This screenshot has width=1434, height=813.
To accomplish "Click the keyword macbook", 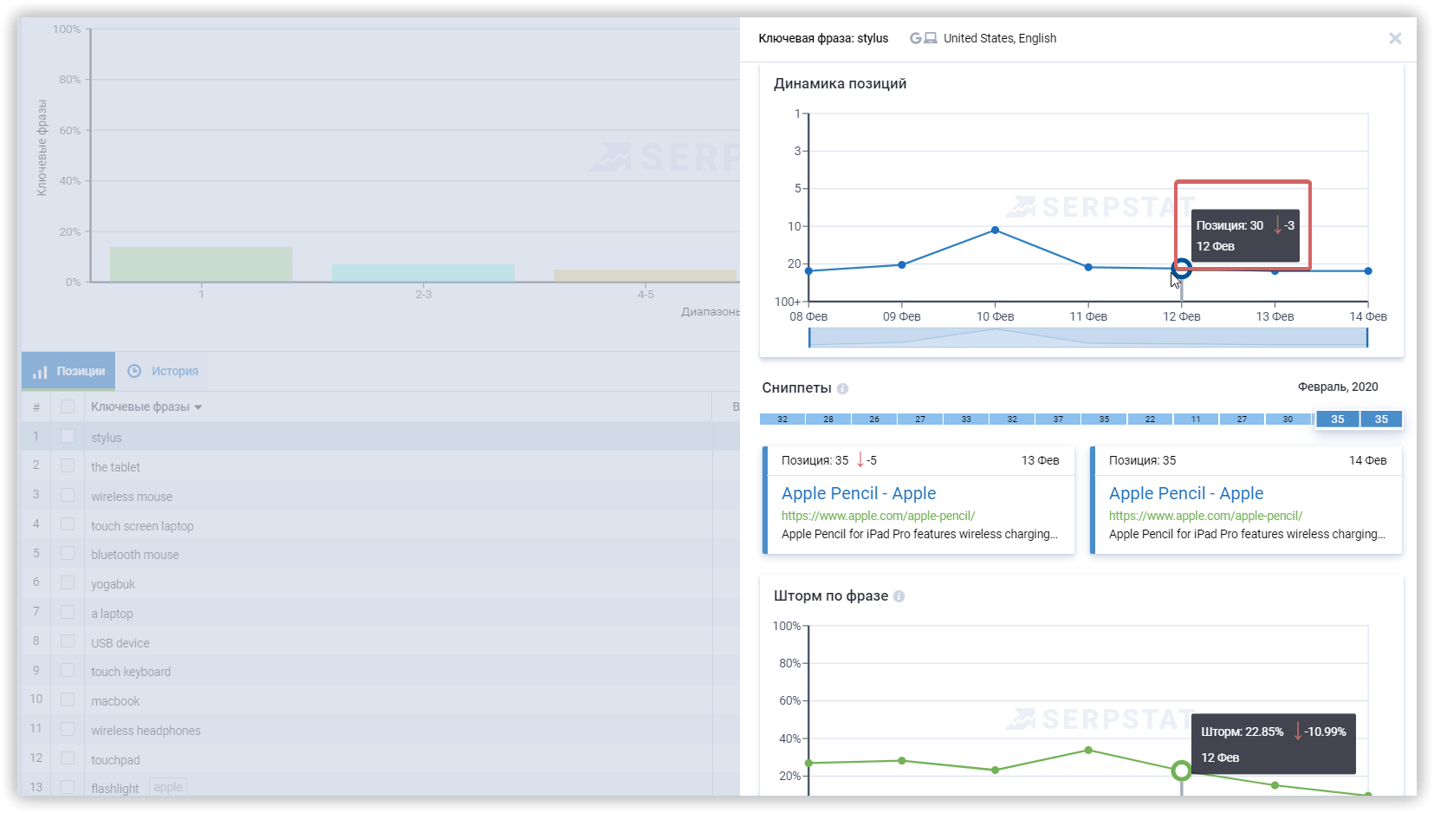I will click(x=115, y=701).
